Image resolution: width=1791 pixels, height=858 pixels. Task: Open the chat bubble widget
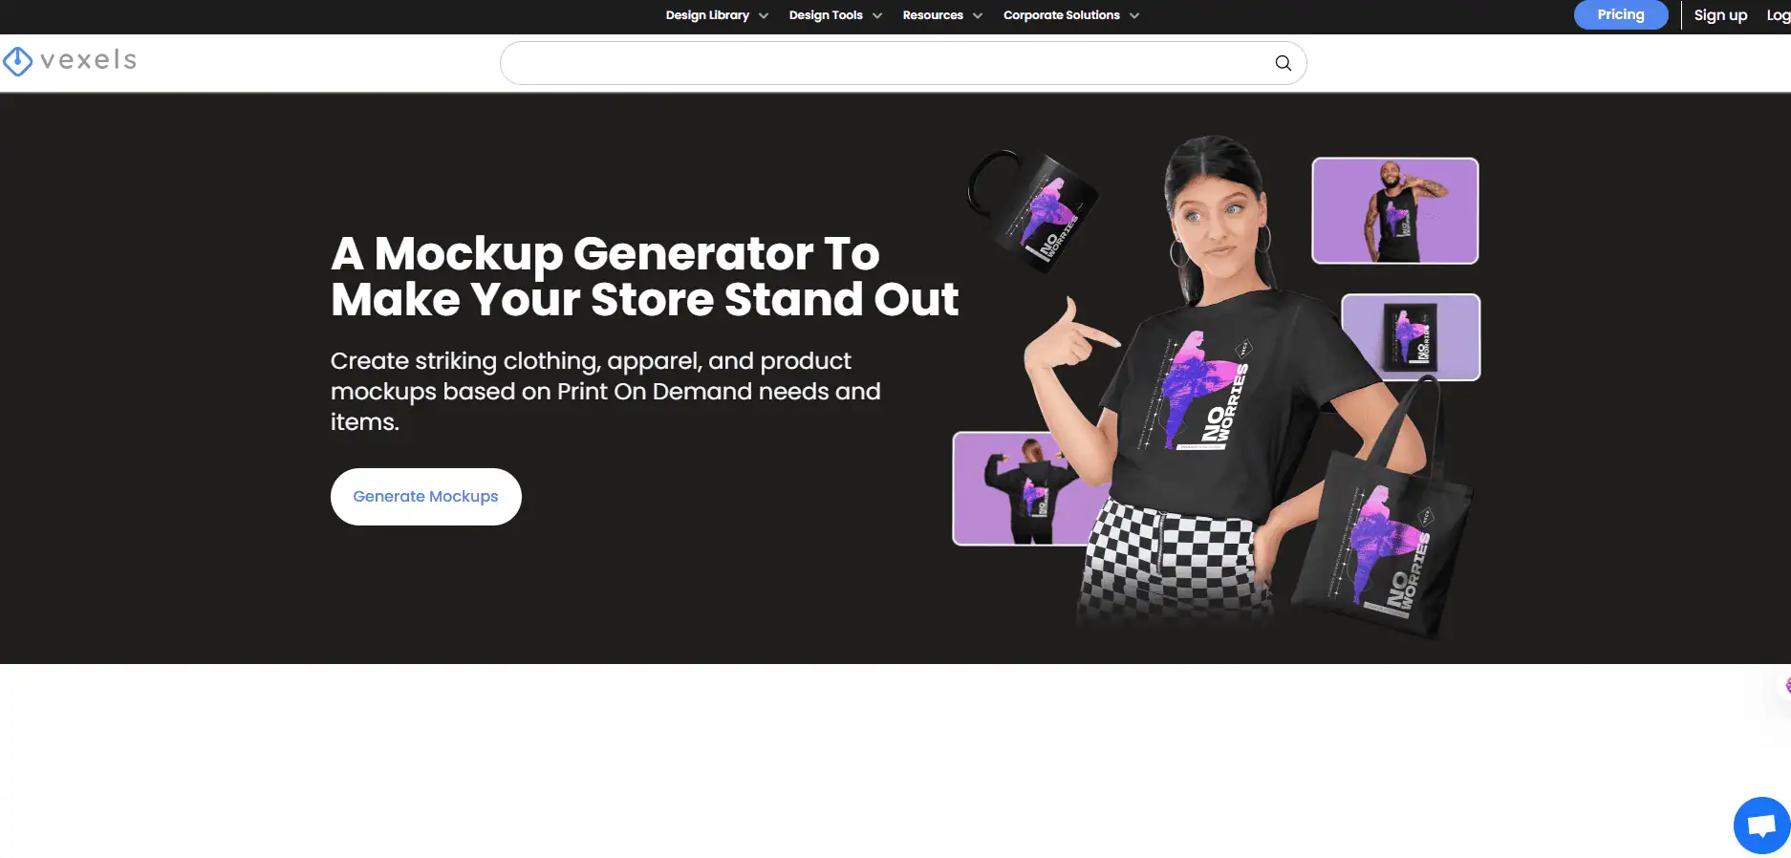1761,826
